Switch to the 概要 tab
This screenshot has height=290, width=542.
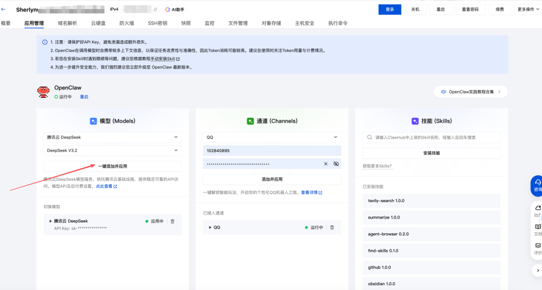pos(6,23)
